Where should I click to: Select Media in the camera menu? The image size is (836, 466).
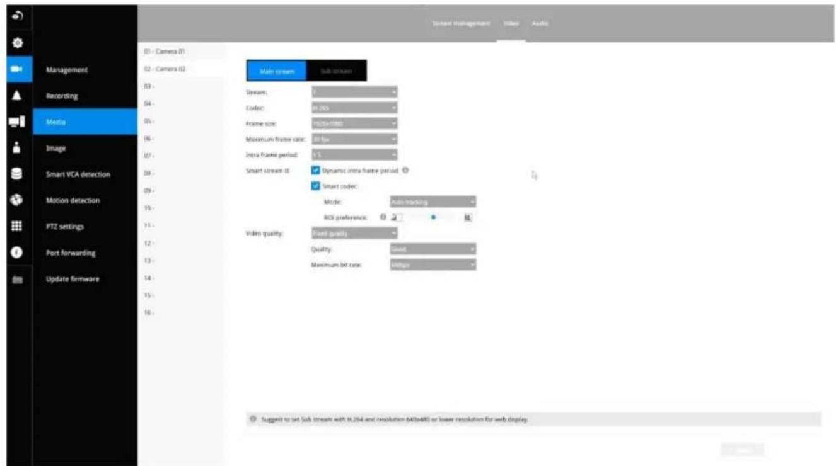tap(85, 122)
